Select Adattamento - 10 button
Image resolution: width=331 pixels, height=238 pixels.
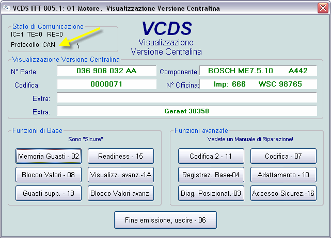point(283,175)
